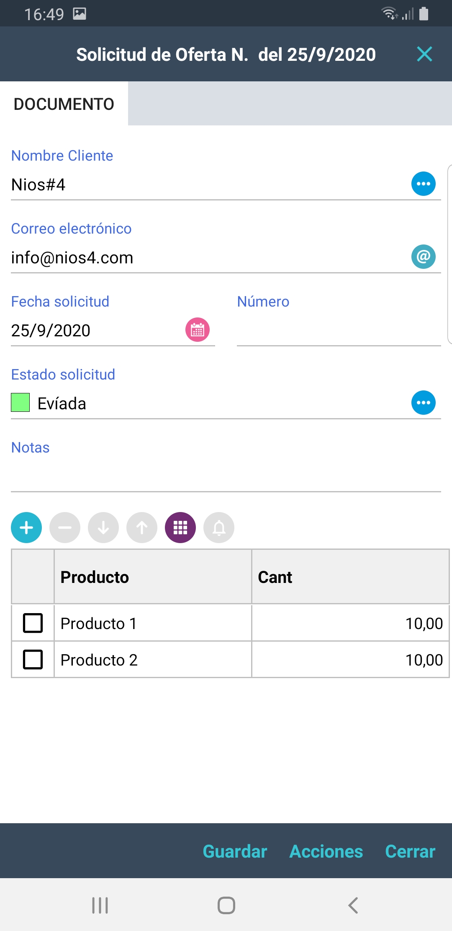Open the purple grid view icon
The image size is (452, 931).
pos(180,528)
